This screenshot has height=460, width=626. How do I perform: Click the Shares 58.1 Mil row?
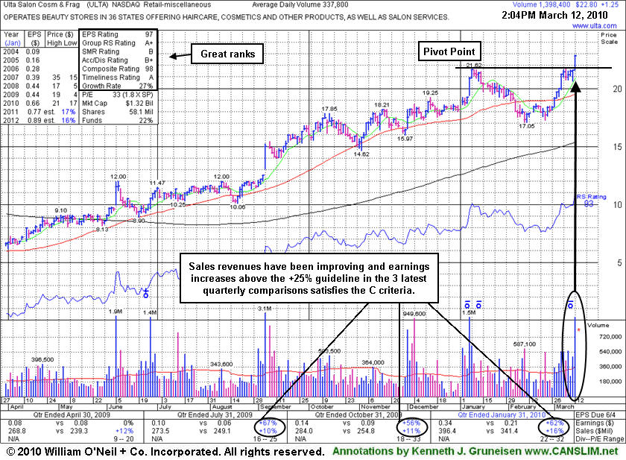point(118,113)
